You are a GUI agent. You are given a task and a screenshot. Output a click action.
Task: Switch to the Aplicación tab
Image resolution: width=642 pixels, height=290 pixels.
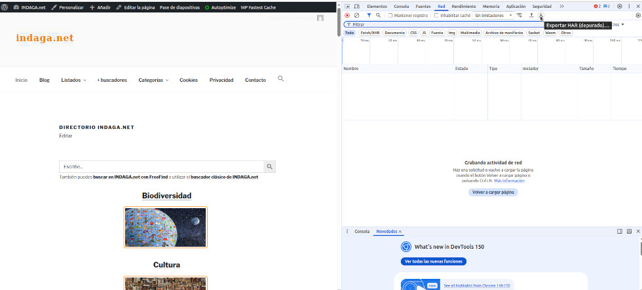(x=516, y=7)
